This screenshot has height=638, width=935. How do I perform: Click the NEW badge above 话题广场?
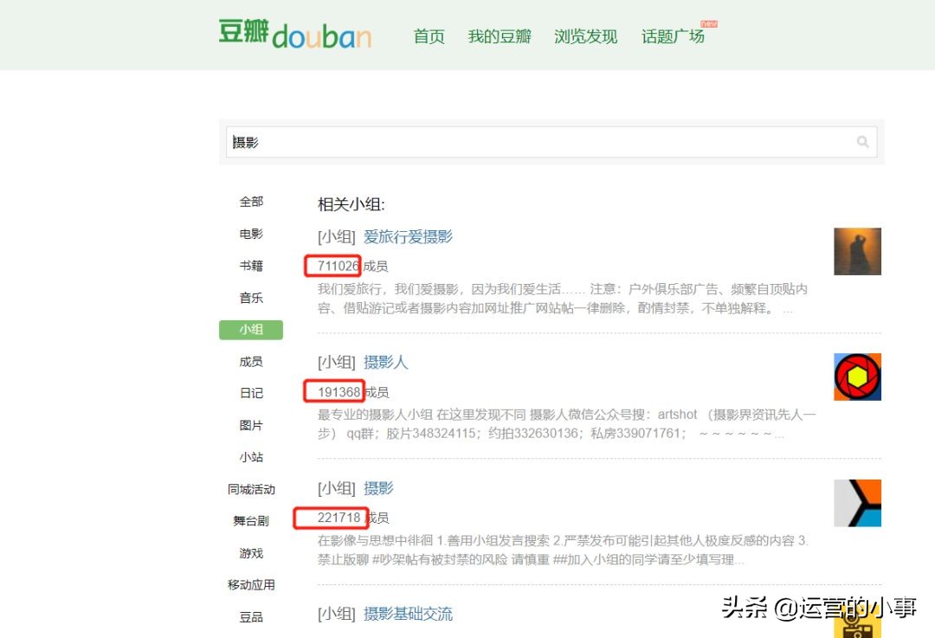[710, 22]
